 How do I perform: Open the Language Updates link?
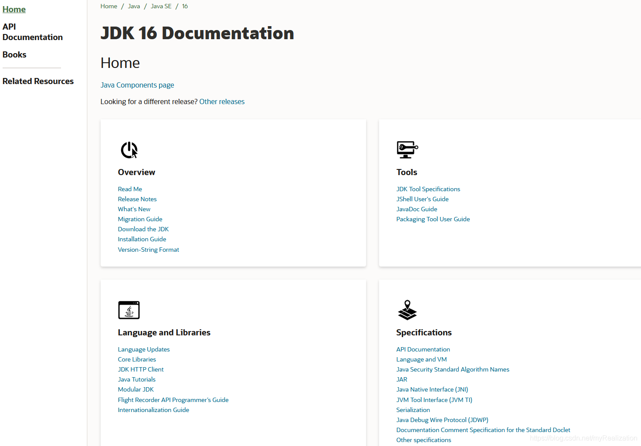(x=144, y=349)
